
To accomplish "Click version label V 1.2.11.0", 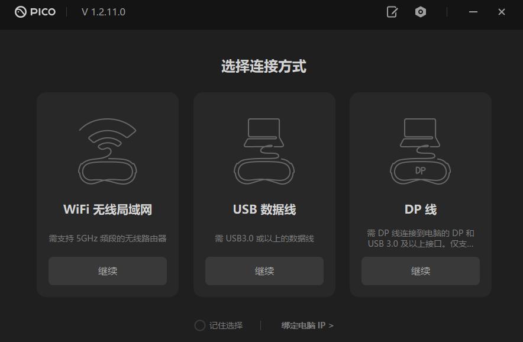I will point(104,12).
